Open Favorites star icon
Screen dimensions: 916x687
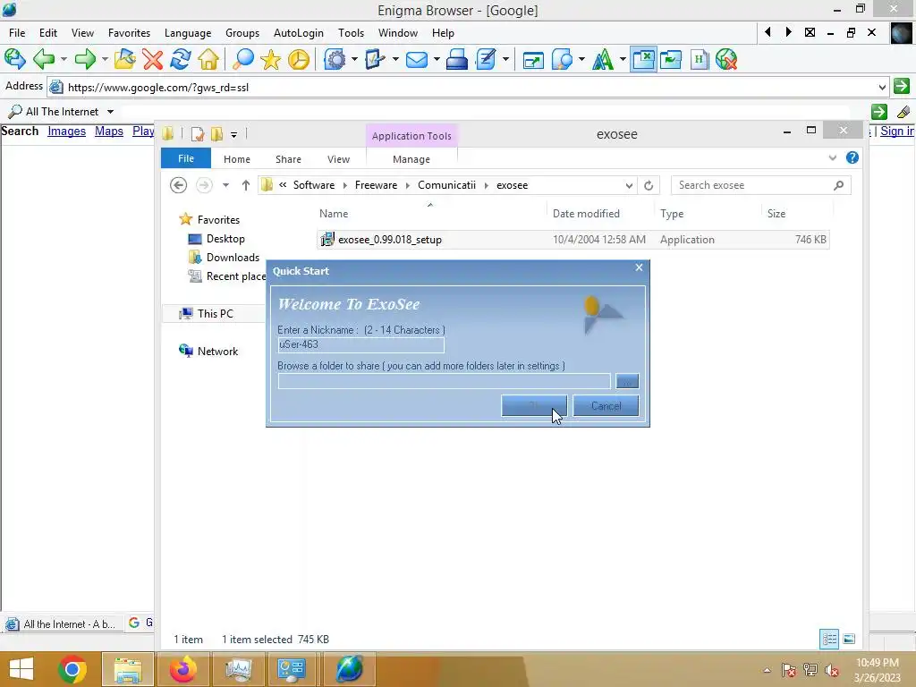pos(270,59)
